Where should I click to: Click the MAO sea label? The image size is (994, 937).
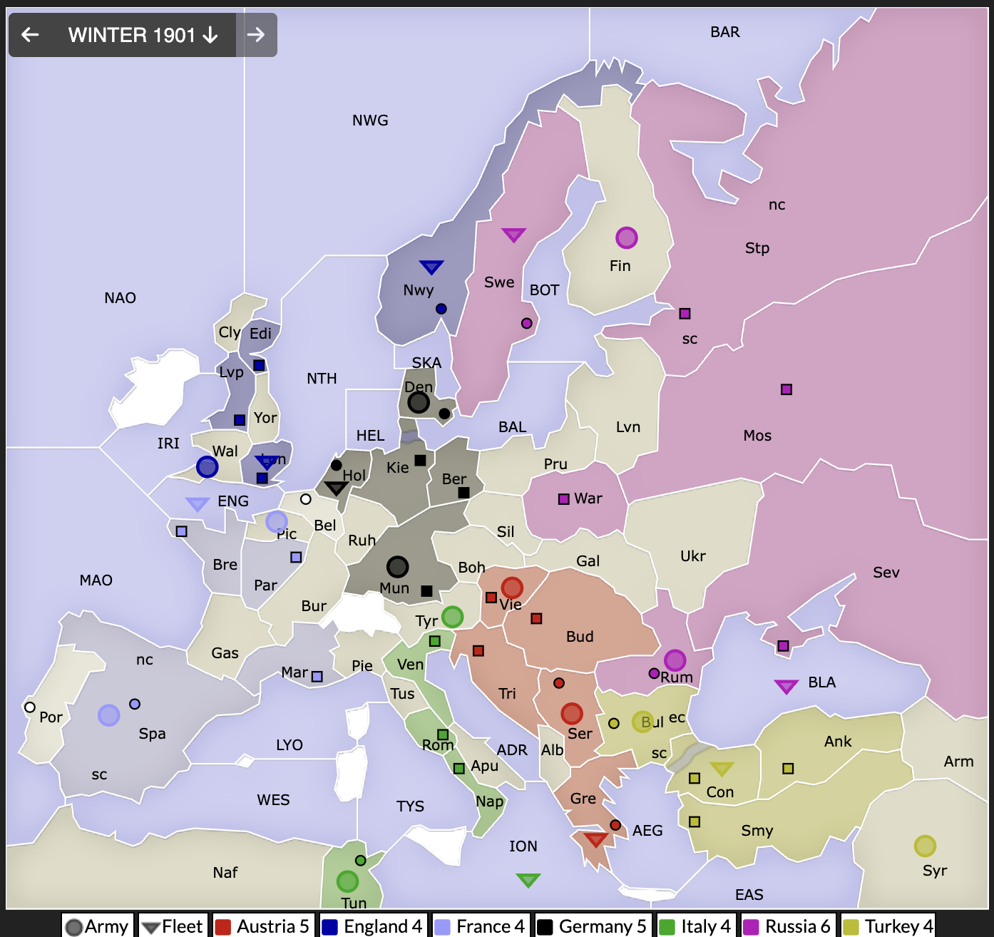click(x=96, y=580)
